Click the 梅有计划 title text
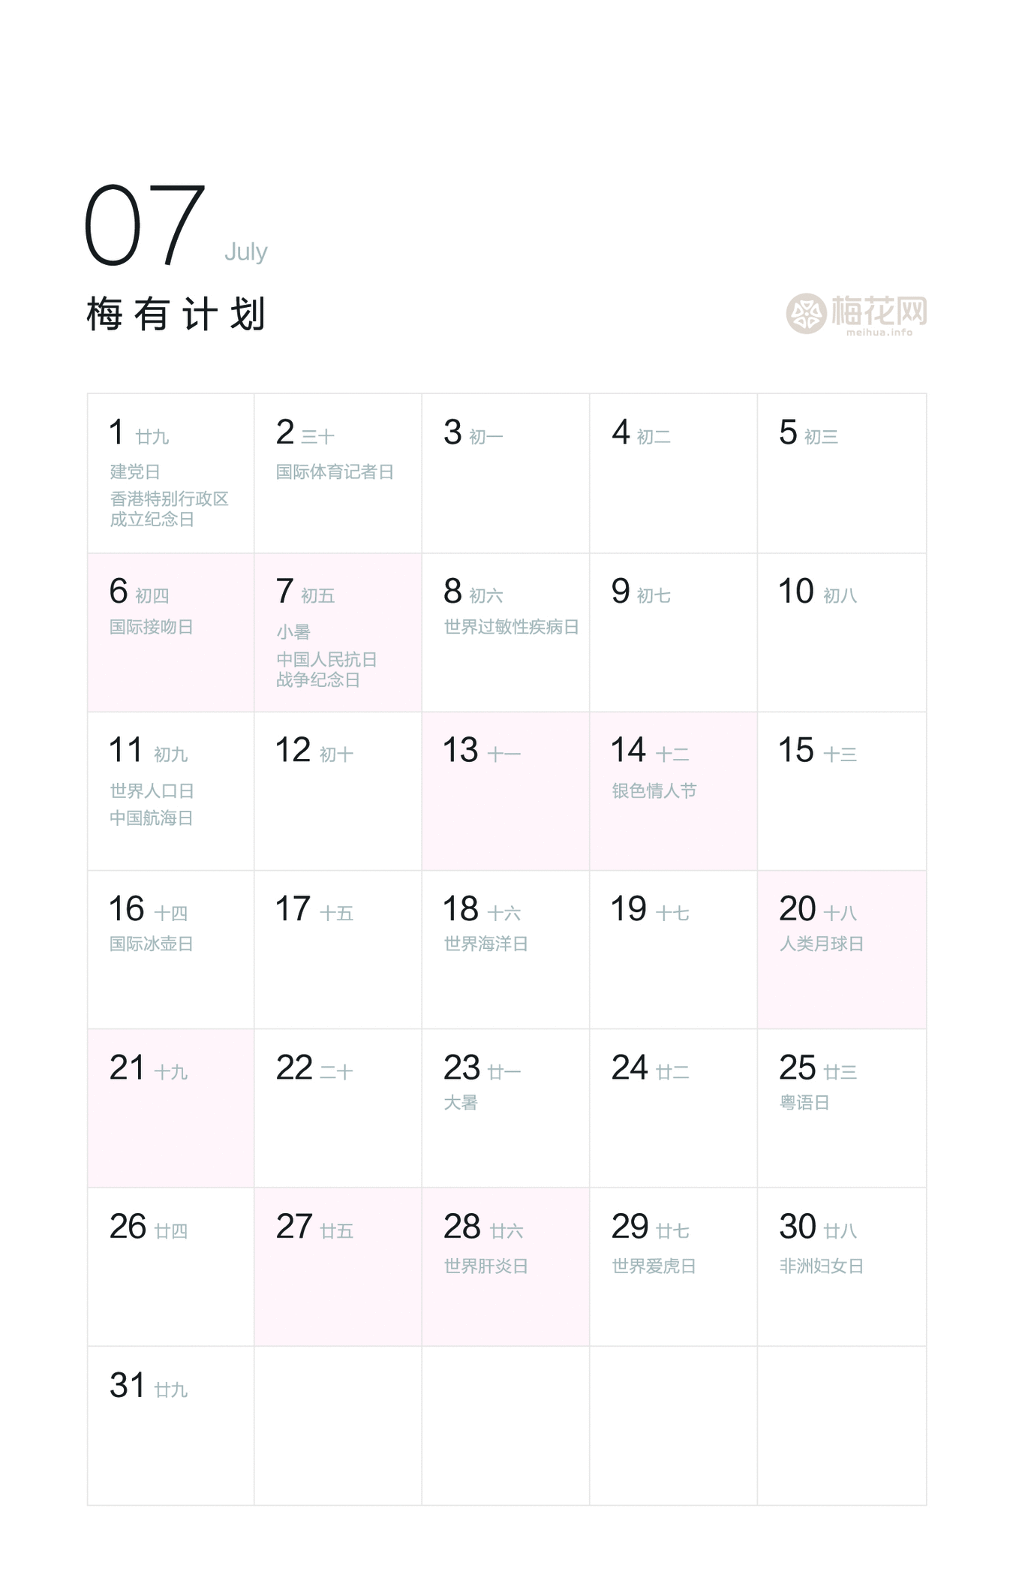 click(176, 314)
